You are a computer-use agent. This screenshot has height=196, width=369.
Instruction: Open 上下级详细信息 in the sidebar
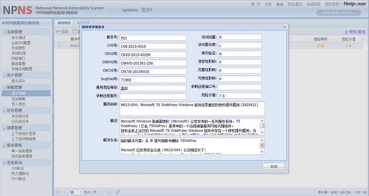click(x=24, y=139)
